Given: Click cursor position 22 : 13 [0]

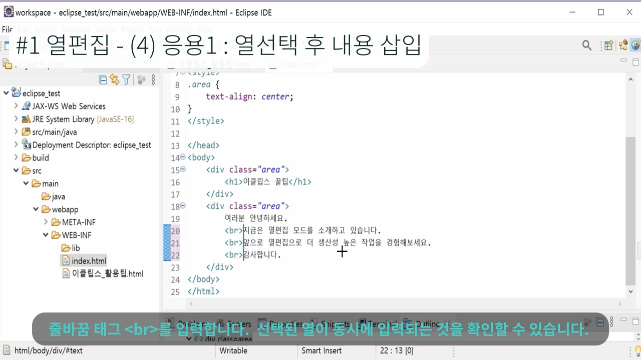Looking at the screenshot, I should 397,350.
